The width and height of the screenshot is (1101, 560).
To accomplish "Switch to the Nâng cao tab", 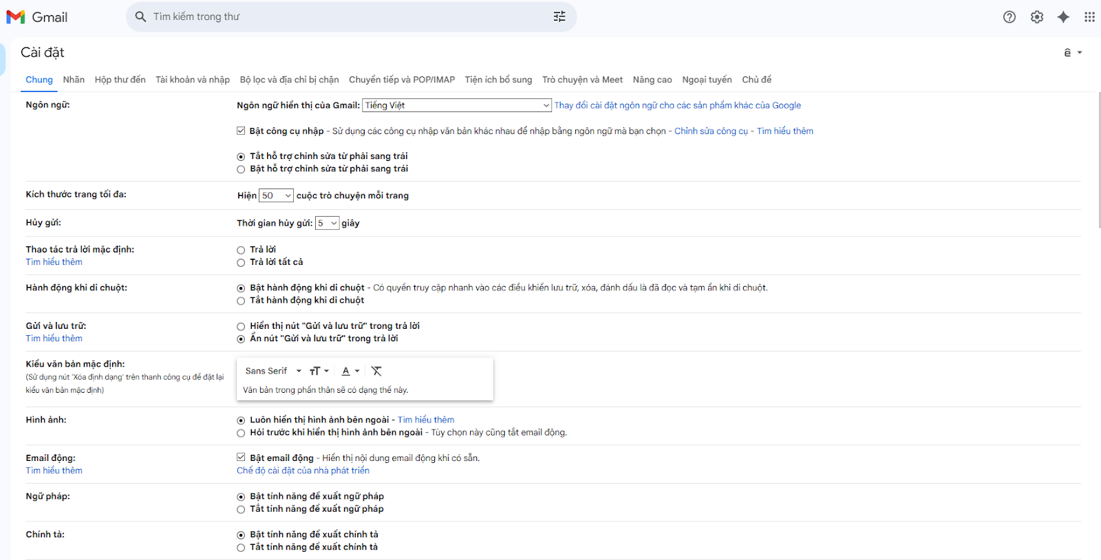I will [x=652, y=80].
